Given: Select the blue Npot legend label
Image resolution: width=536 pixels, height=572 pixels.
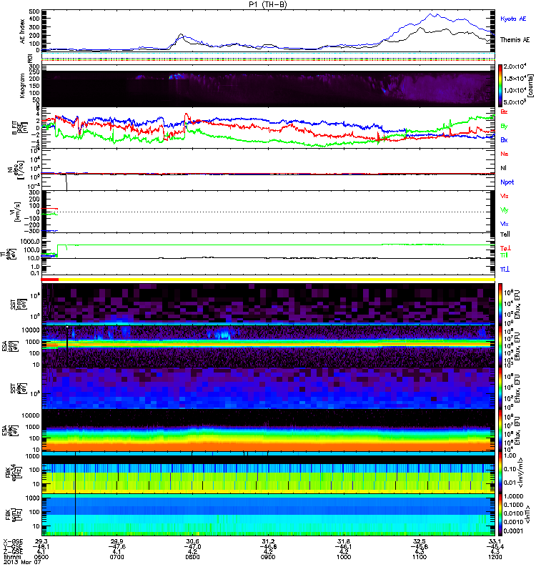Looking at the screenshot, I should (507, 182).
